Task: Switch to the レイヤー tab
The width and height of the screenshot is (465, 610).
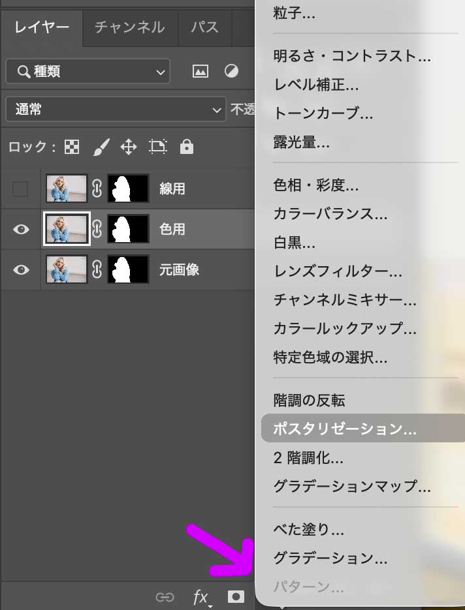Action: 42,27
